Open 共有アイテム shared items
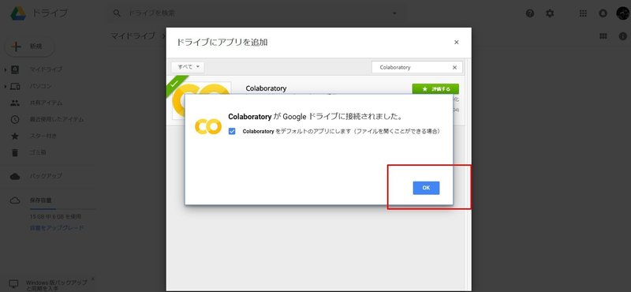Viewport: 631px width, 292px height. tap(47, 103)
